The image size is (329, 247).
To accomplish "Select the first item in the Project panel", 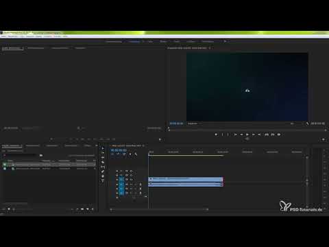I will point(49,165).
